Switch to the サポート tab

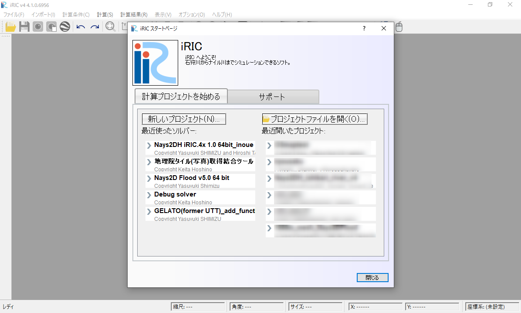pyautogui.click(x=273, y=97)
